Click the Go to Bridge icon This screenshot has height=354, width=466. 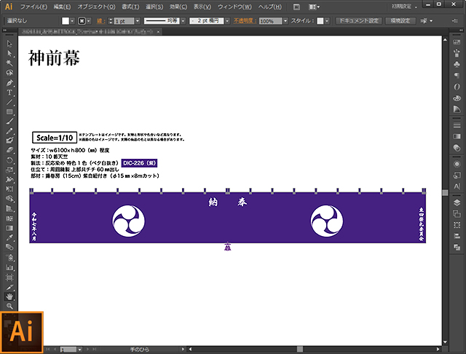coord(296,7)
